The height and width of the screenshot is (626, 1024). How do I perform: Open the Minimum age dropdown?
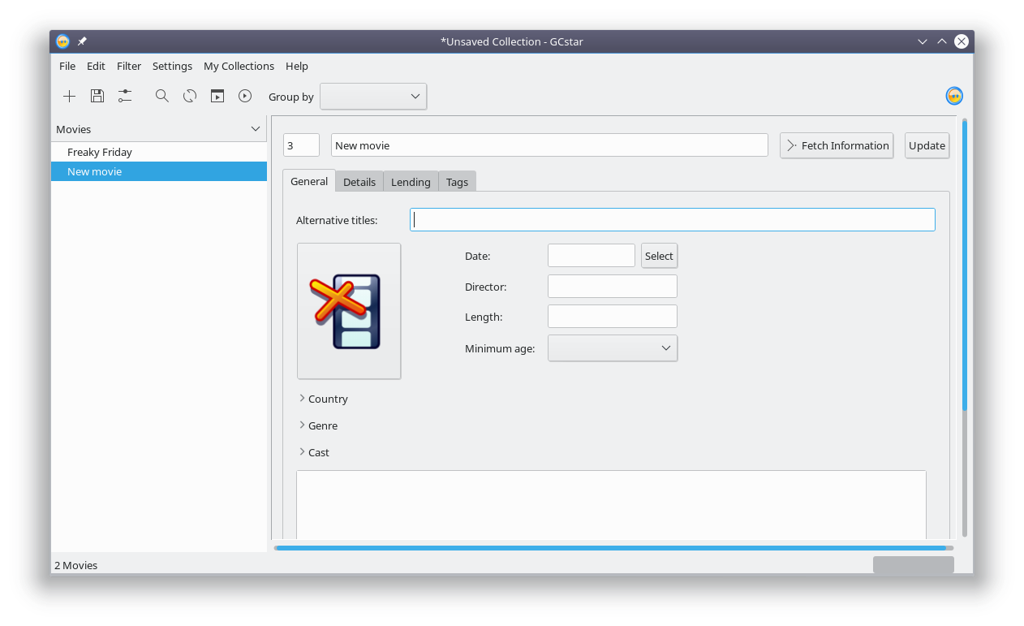tap(613, 348)
